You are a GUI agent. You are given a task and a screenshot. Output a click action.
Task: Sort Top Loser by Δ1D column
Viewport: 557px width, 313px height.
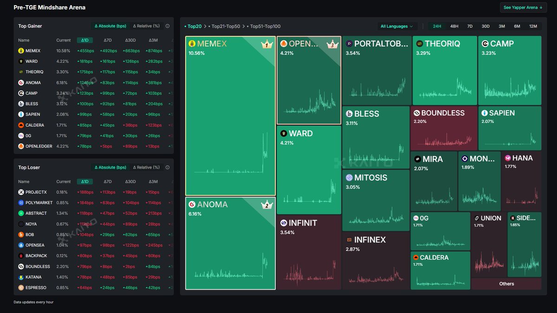[x=84, y=182]
